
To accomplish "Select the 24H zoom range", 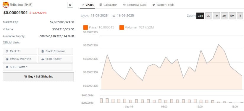I will pos(200,16).
